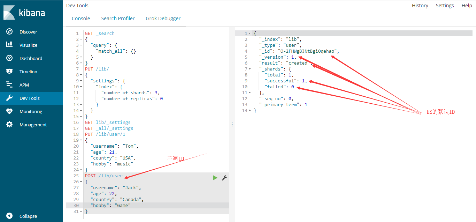This screenshot has width=476, height=222.
Task: Open Management gear icon
Action: (9, 125)
